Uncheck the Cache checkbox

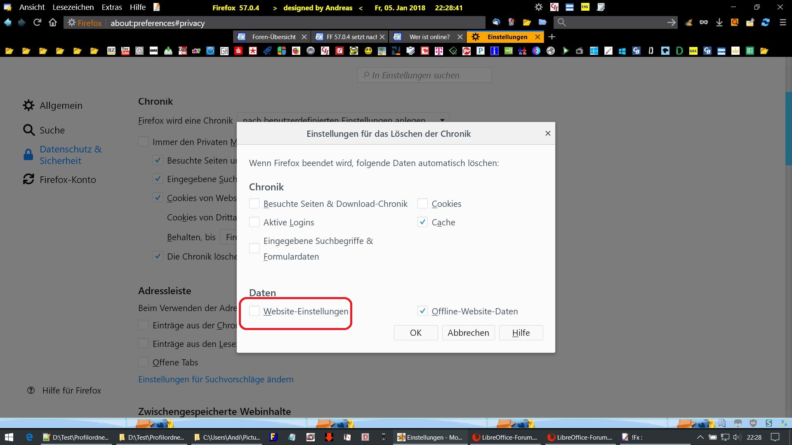(x=422, y=222)
